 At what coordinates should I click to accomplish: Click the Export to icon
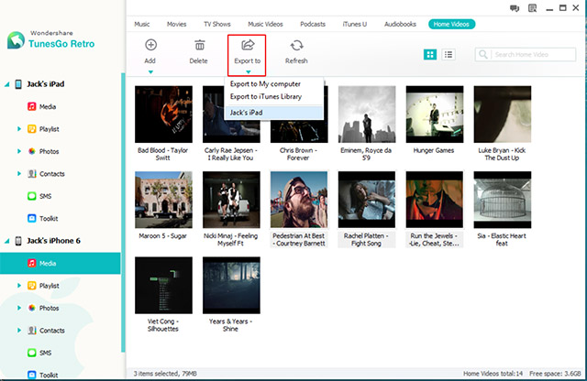tap(248, 45)
